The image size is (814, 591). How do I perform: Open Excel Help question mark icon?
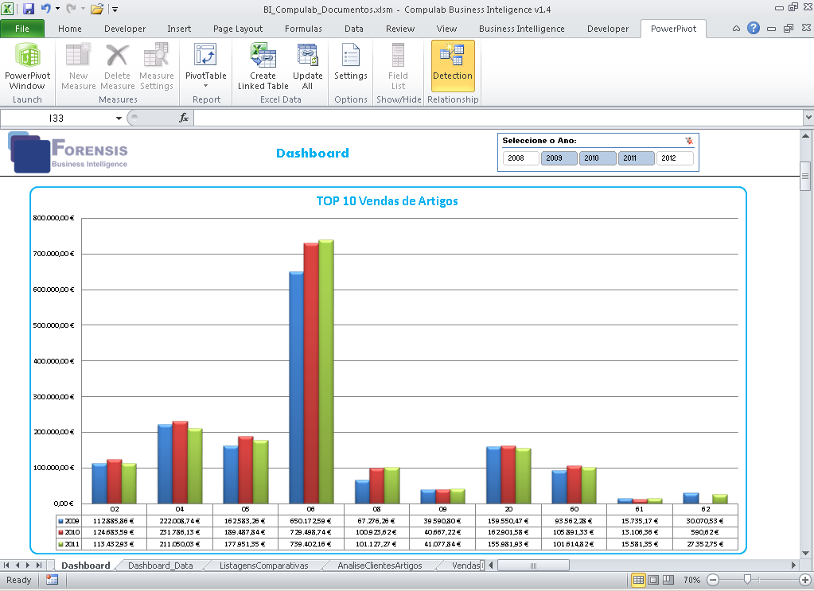754,29
